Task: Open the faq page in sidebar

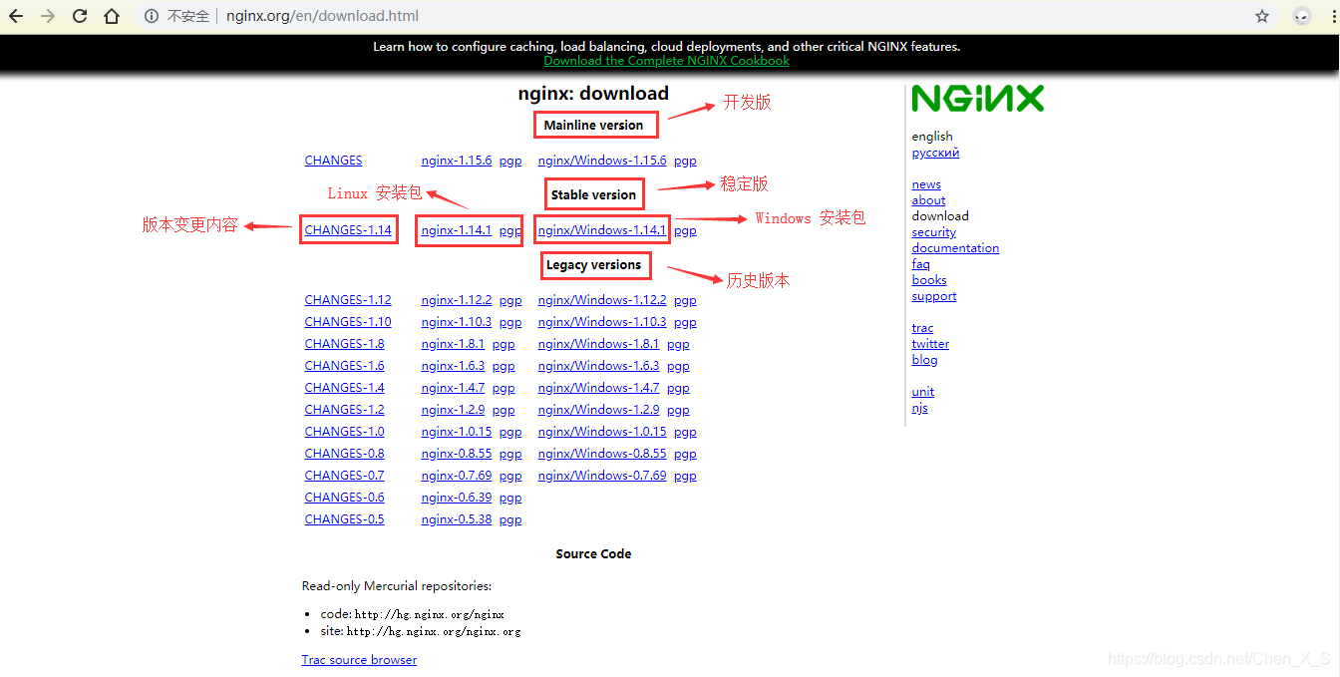Action: tap(920, 264)
